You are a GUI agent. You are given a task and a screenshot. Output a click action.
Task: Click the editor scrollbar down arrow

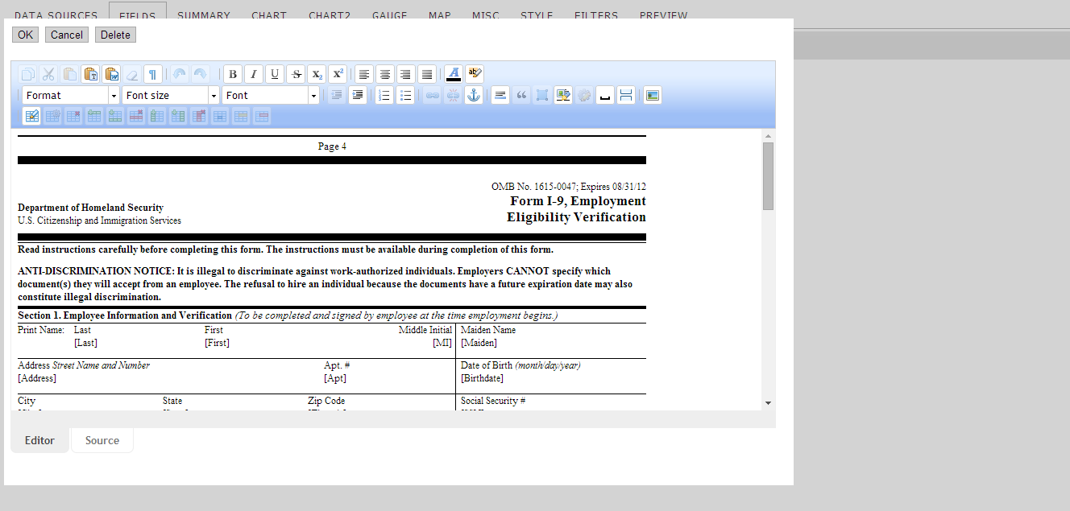768,402
